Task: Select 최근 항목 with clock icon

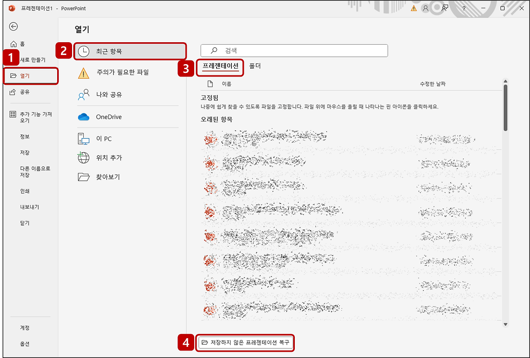Action: pyautogui.click(x=130, y=51)
